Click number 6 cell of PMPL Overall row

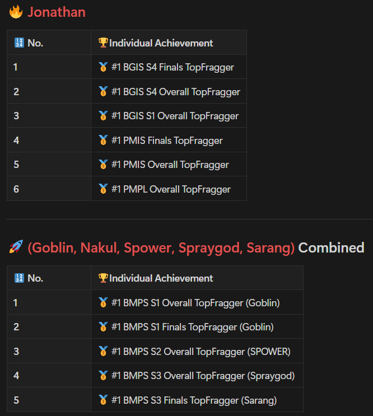pyautogui.click(x=49, y=189)
